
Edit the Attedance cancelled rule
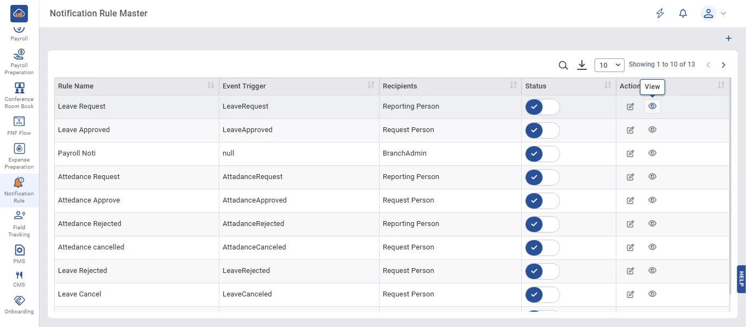630,247
